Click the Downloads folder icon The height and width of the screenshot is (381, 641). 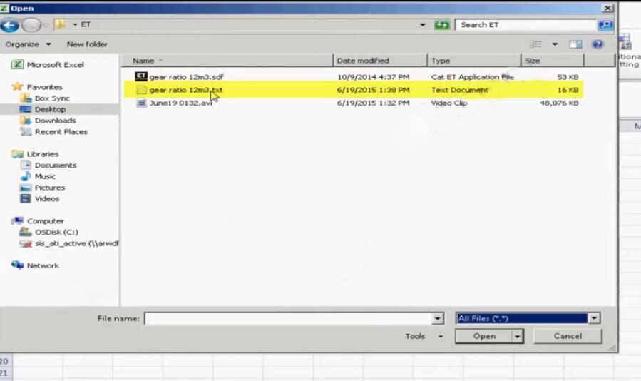[26, 121]
